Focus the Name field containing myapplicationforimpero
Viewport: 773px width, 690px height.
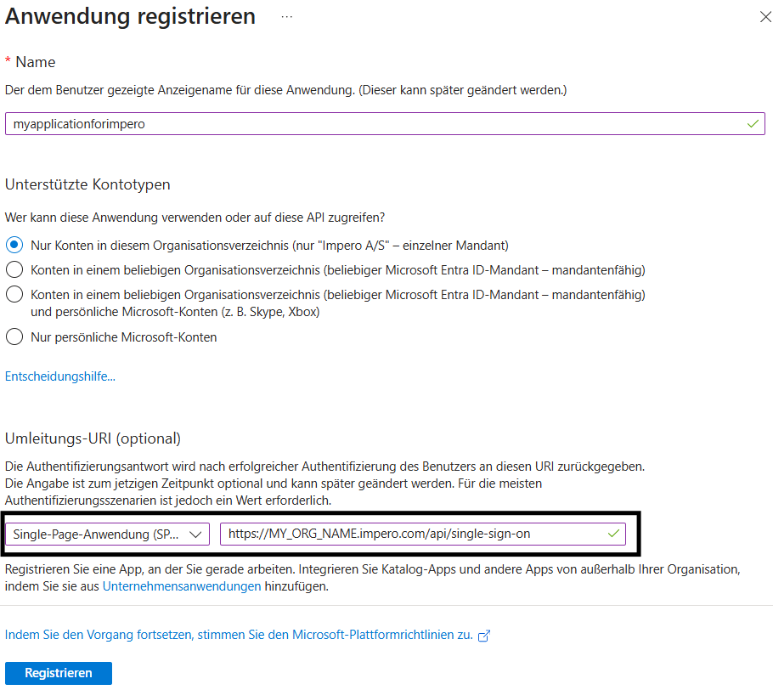coord(374,124)
